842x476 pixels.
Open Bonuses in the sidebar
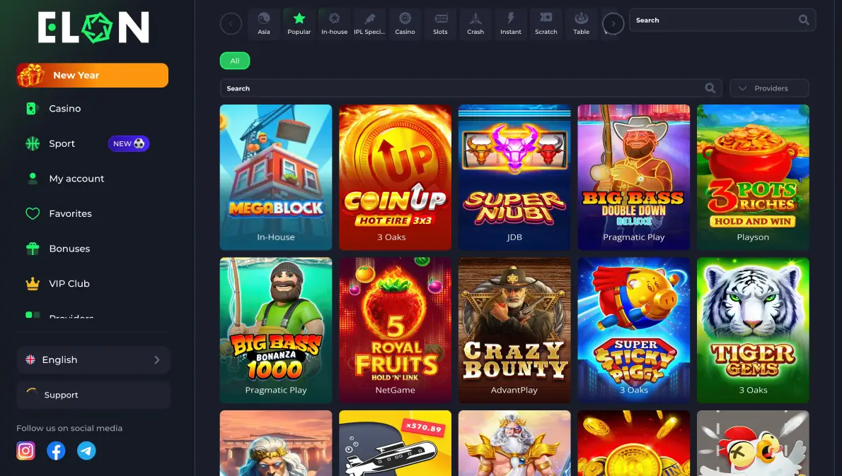click(x=69, y=249)
